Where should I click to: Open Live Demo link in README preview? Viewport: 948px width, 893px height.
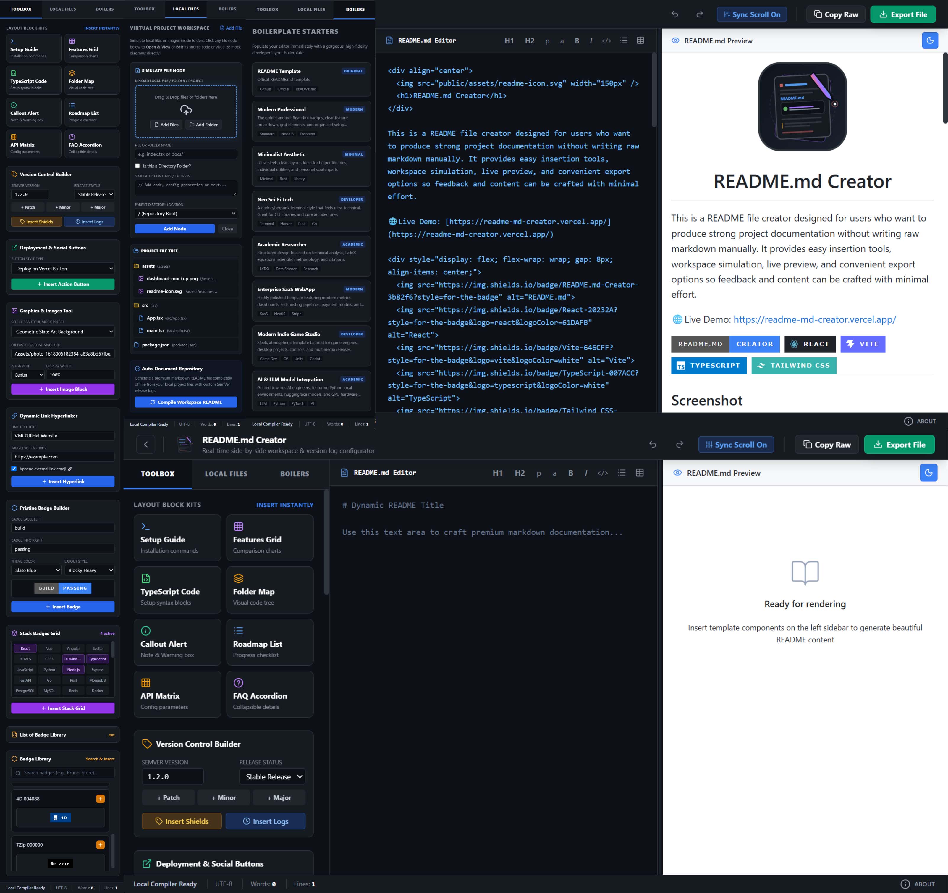814,320
